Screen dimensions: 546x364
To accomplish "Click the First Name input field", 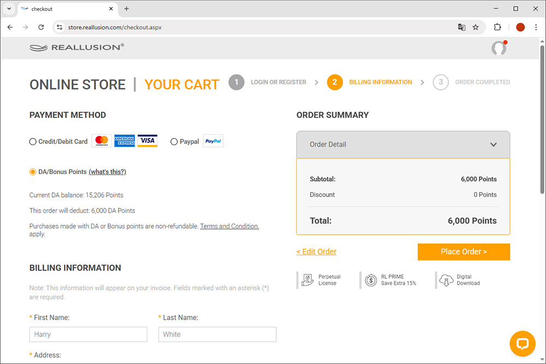I will (88, 335).
